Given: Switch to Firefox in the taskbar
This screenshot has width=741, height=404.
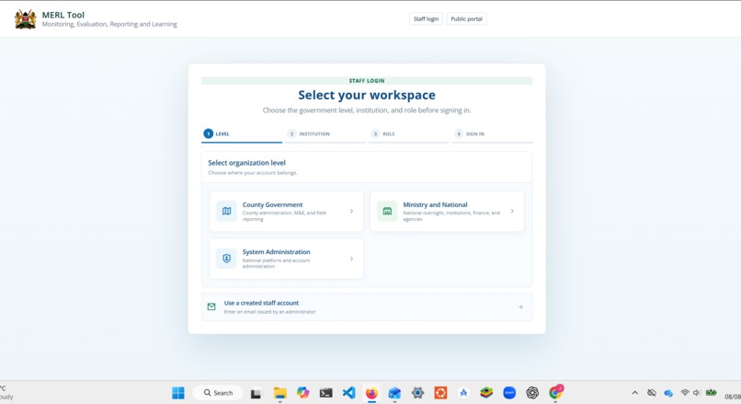Looking at the screenshot, I should pyautogui.click(x=372, y=393).
